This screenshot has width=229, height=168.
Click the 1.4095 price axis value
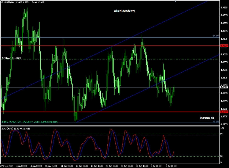point(224,54)
